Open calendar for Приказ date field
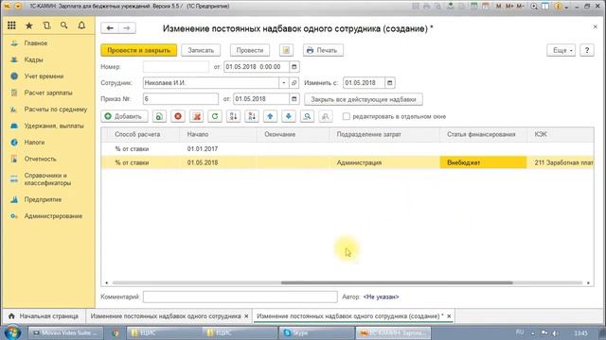Viewport: 606px width, 340px height. pyautogui.click(x=294, y=99)
